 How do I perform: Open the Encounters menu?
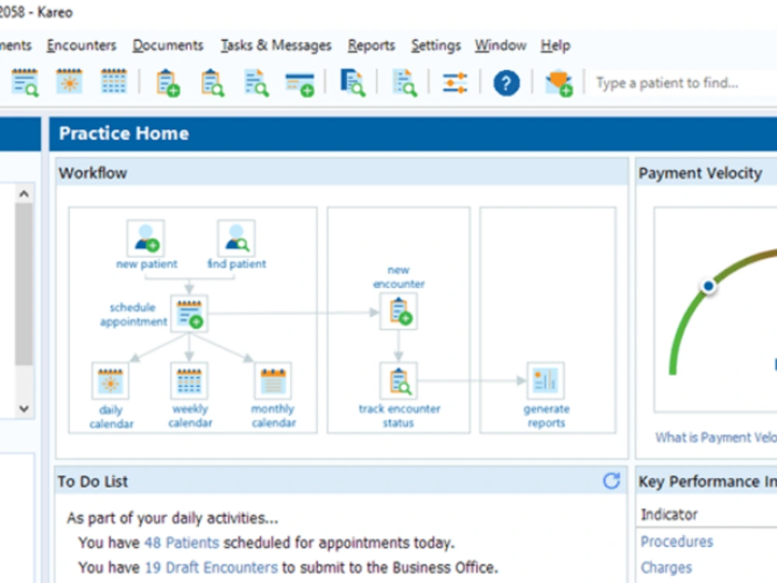tap(82, 45)
